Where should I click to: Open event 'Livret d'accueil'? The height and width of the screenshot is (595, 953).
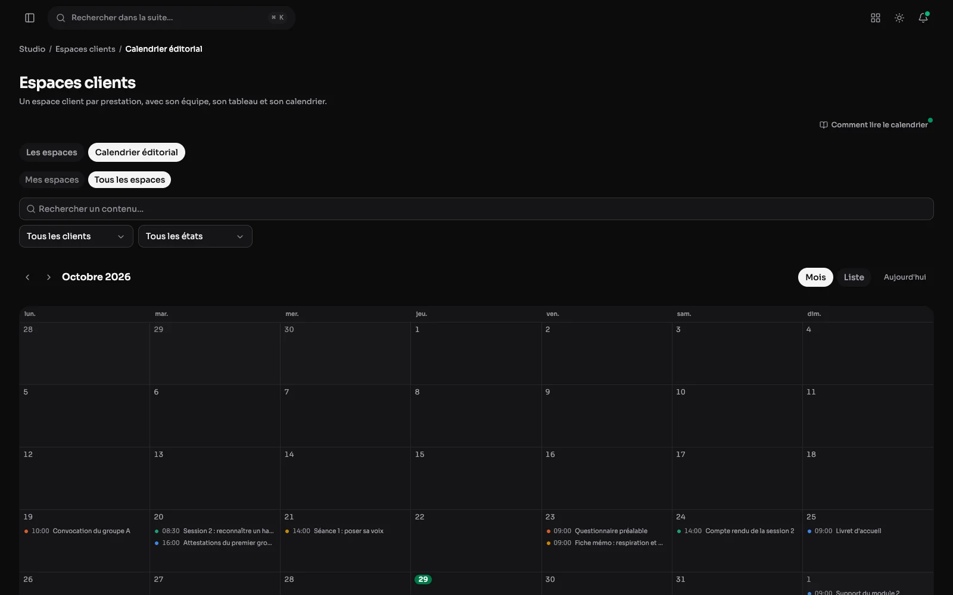point(845,531)
